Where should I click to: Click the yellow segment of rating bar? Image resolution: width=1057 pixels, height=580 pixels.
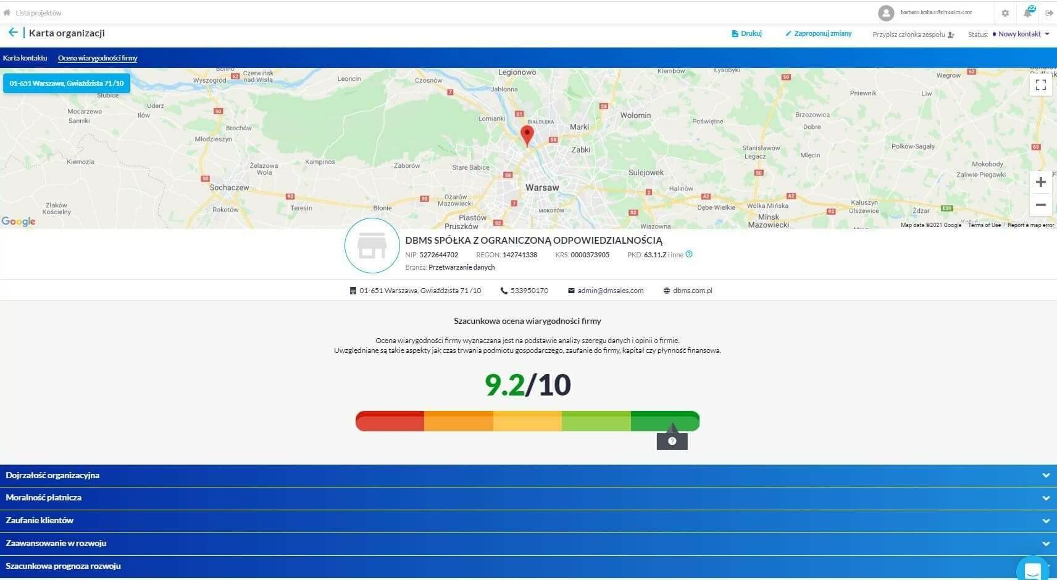(527, 421)
